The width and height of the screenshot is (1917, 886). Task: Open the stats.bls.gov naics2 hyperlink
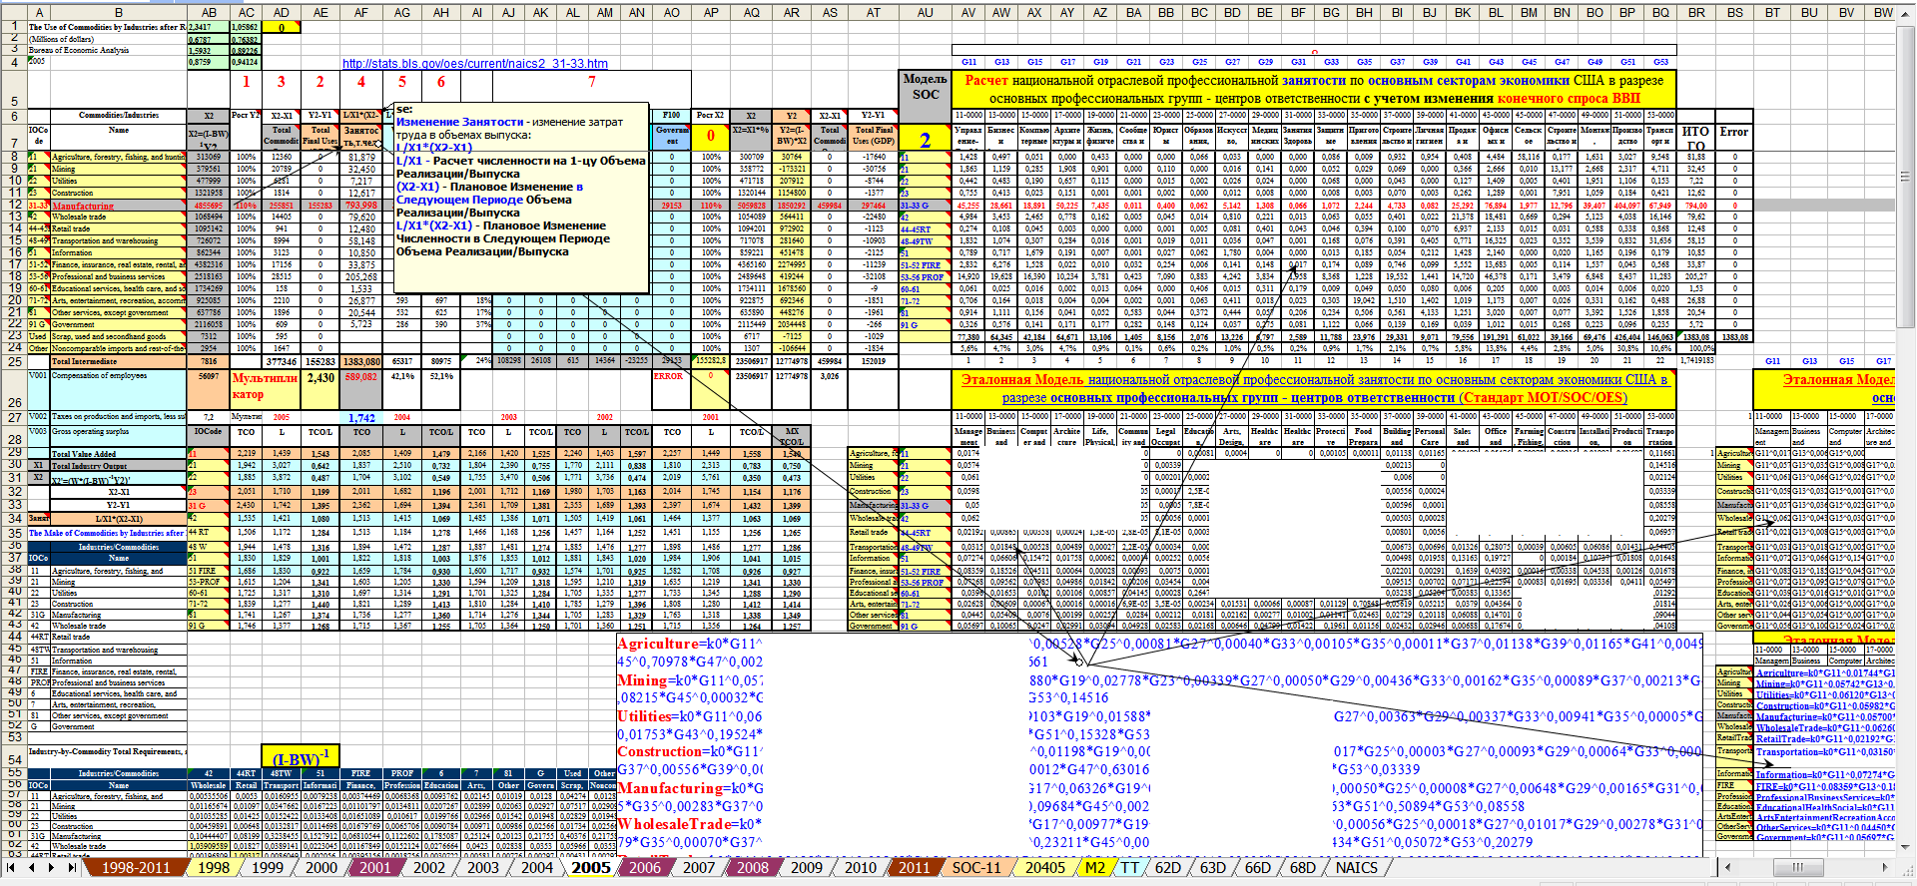click(474, 63)
